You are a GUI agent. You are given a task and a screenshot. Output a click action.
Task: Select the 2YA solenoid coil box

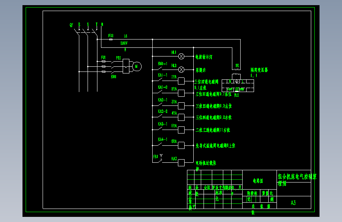pos(181,93)
